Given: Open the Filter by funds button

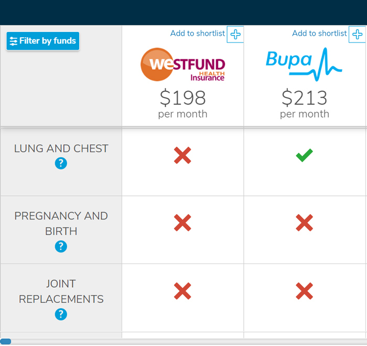Looking at the screenshot, I should tap(43, 41).
